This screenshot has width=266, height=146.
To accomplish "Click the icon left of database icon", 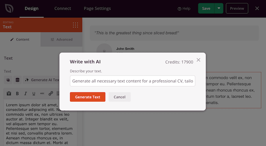I will coord(8,80).
